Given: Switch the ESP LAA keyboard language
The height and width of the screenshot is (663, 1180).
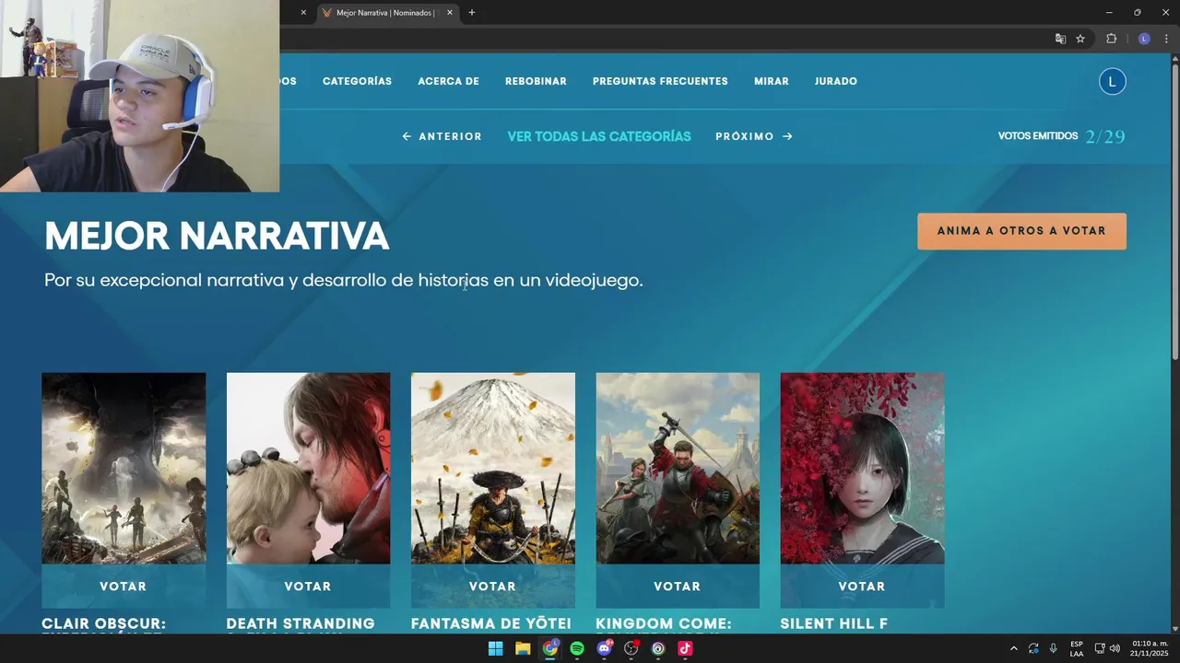Looking at the screenshot, I should coord(1077,648).
